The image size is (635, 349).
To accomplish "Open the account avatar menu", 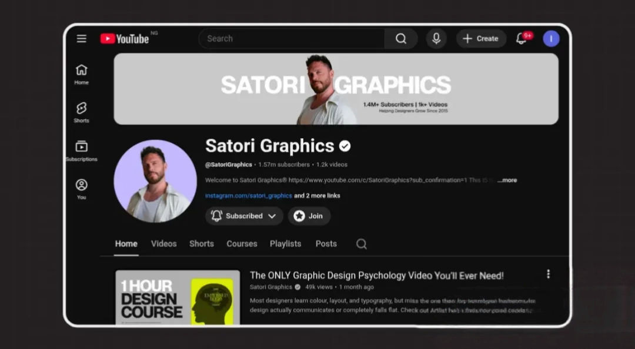I will [x=551, y=38].
